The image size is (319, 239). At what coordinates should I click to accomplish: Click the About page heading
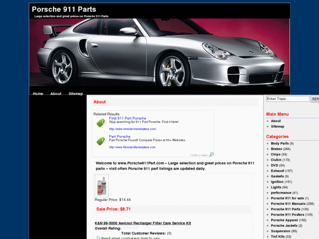(100, 102)
